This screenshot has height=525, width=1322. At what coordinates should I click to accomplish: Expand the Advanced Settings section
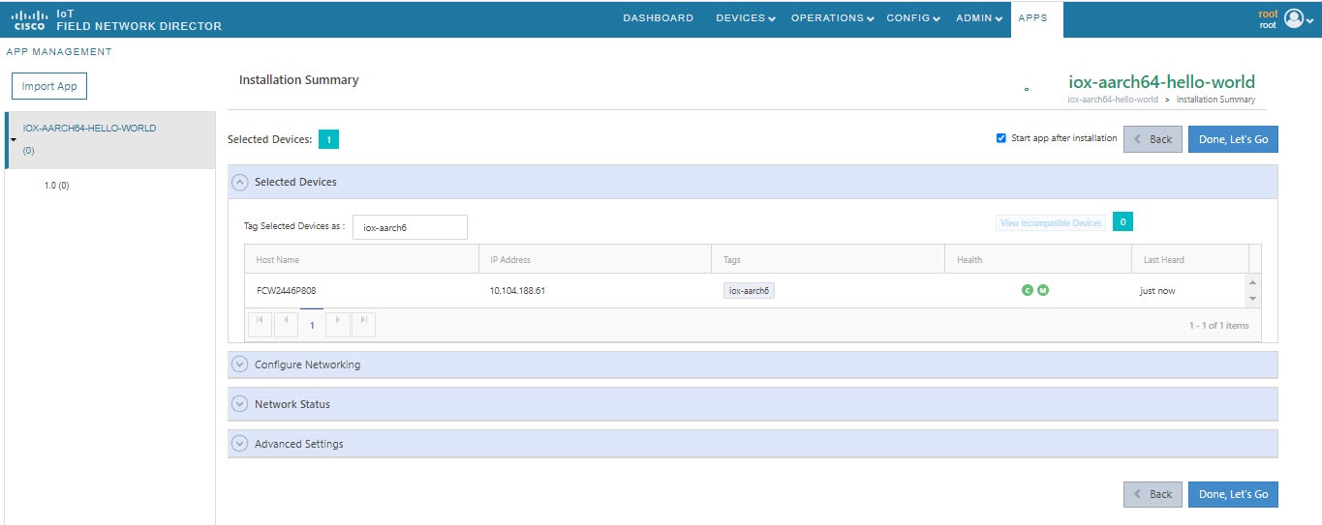(241, 444)
